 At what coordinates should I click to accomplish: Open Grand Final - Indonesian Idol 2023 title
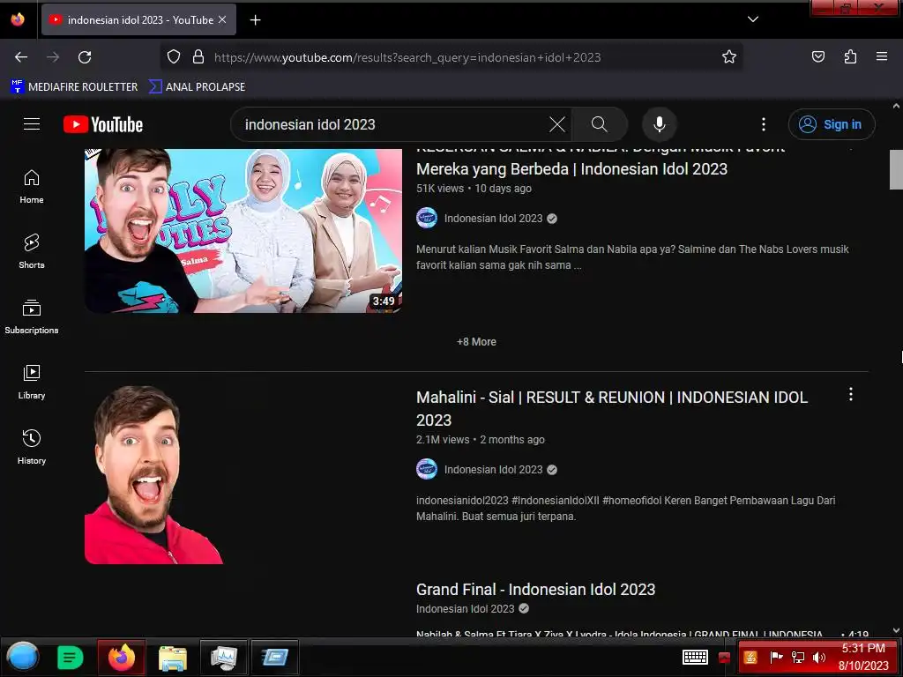535,589
